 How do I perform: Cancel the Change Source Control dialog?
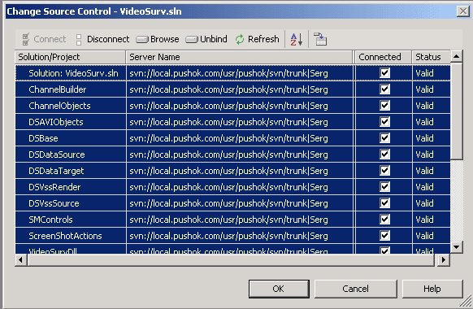click(x=356, y=289)
